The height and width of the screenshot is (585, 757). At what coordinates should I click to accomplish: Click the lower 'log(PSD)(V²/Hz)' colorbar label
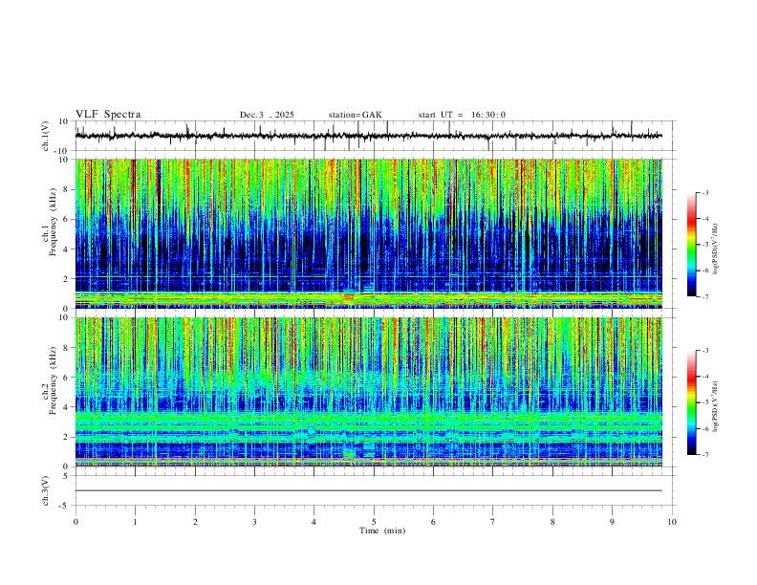pyautogui.click(x=716, y=406)
